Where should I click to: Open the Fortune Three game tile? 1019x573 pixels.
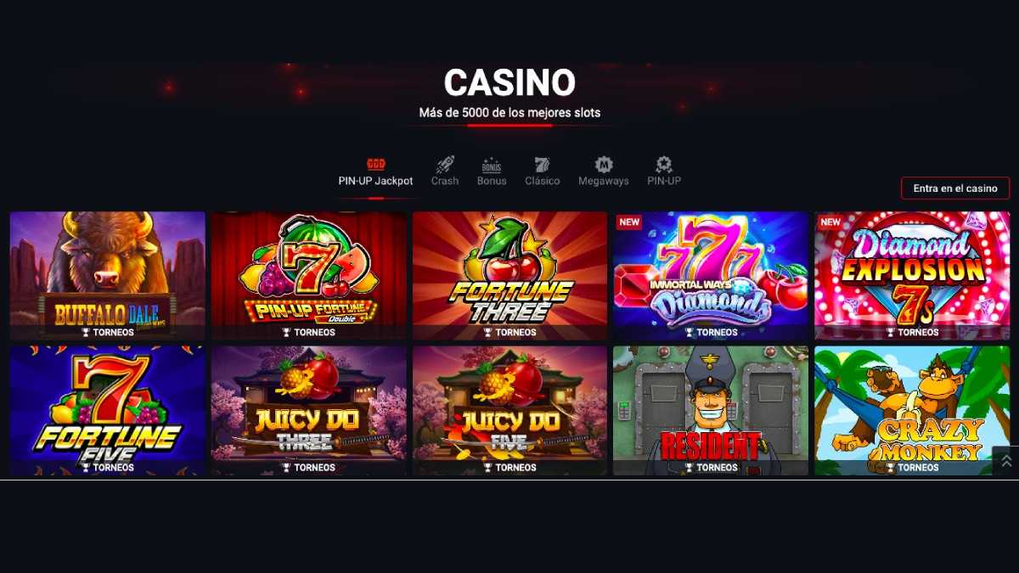click(x=510, y=276)
